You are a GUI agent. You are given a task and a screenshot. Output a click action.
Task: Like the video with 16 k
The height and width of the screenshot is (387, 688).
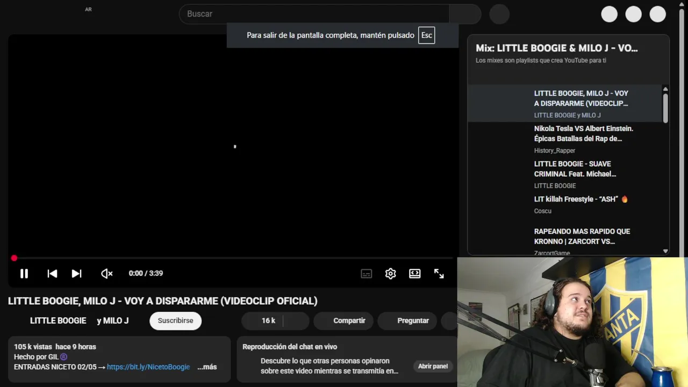(262, 321)
